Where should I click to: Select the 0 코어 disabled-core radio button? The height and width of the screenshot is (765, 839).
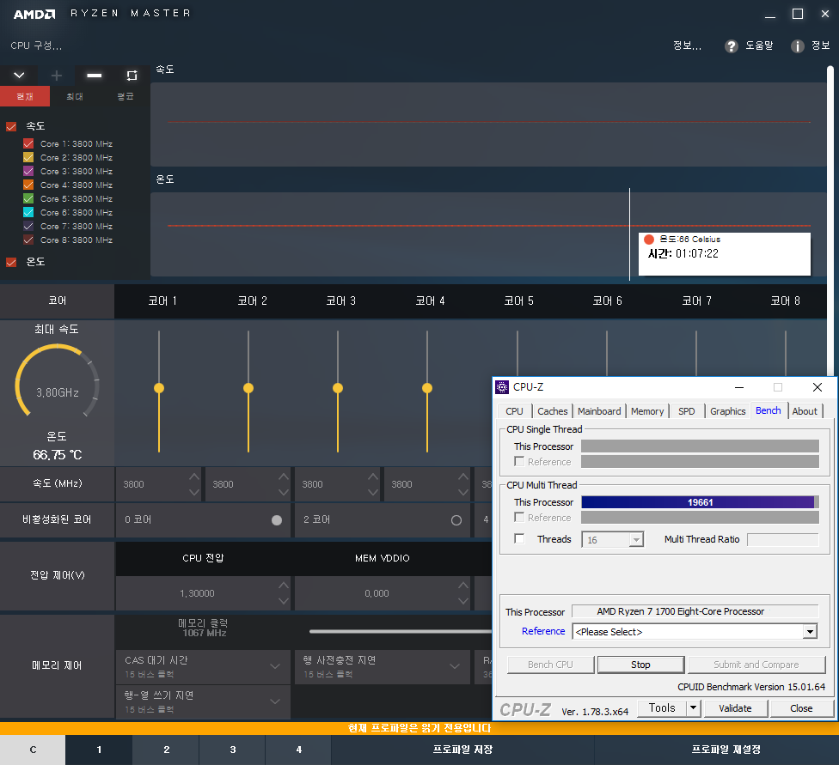(x=277, y=520)
